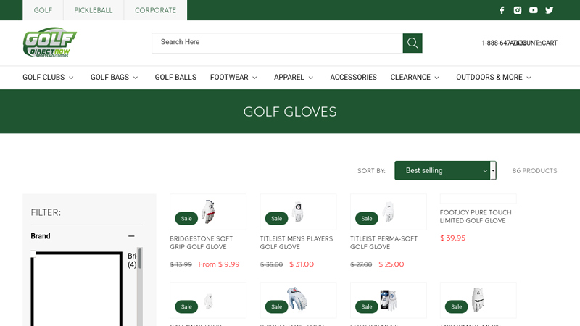Click the $ 25.00 sale price
The height and width of the screenshot is (326, 580).
[391, 264]
